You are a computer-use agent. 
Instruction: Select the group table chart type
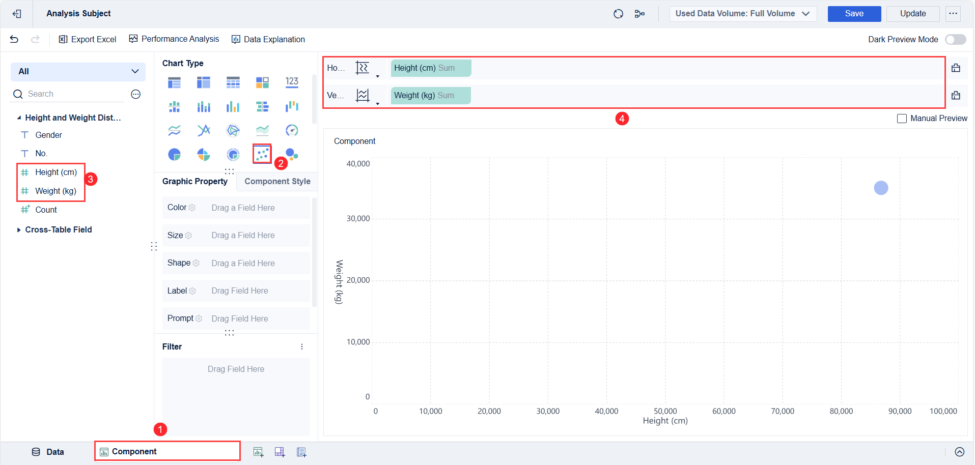click(174, 82)
